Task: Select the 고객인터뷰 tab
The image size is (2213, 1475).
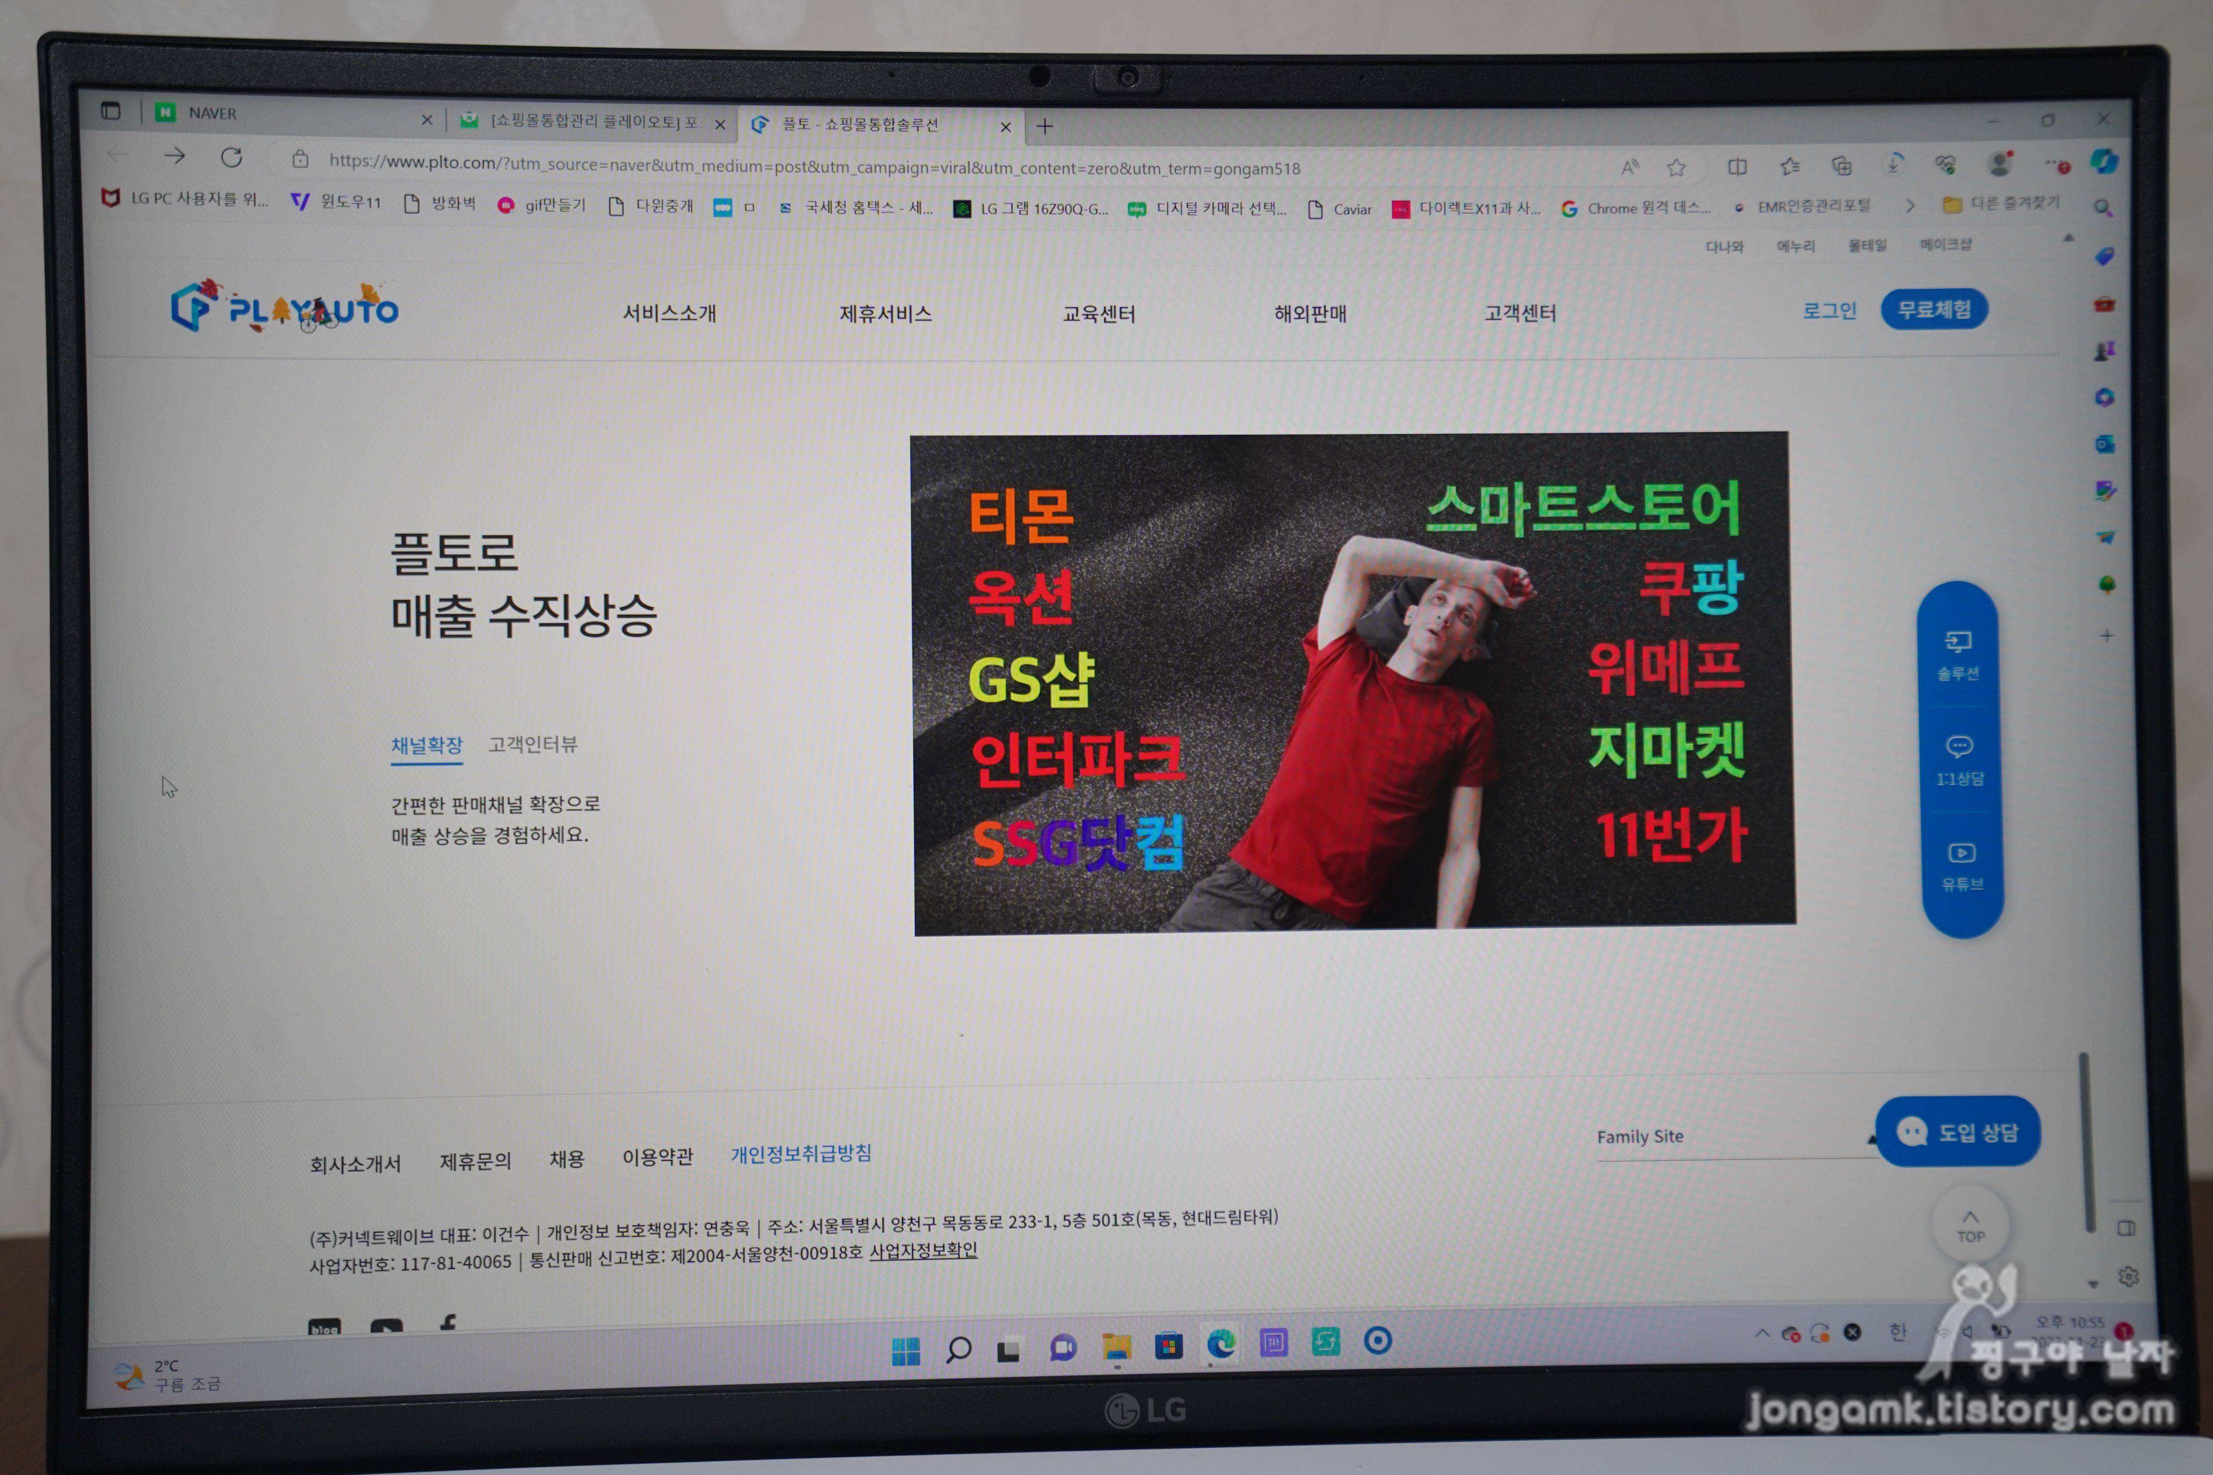Action: [533, 744]
